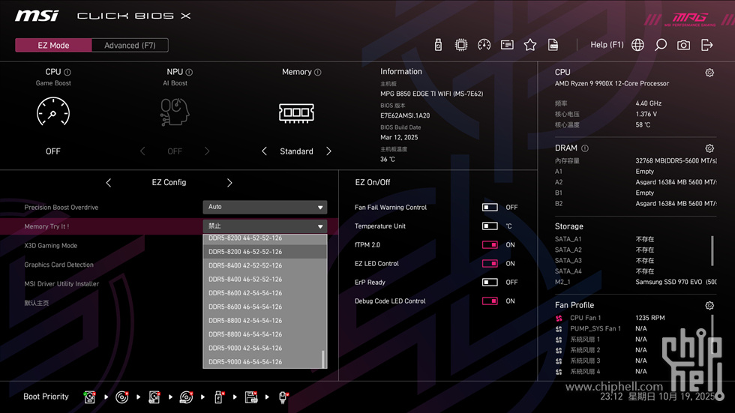Open the Favorites star icon

coord(530,45)
